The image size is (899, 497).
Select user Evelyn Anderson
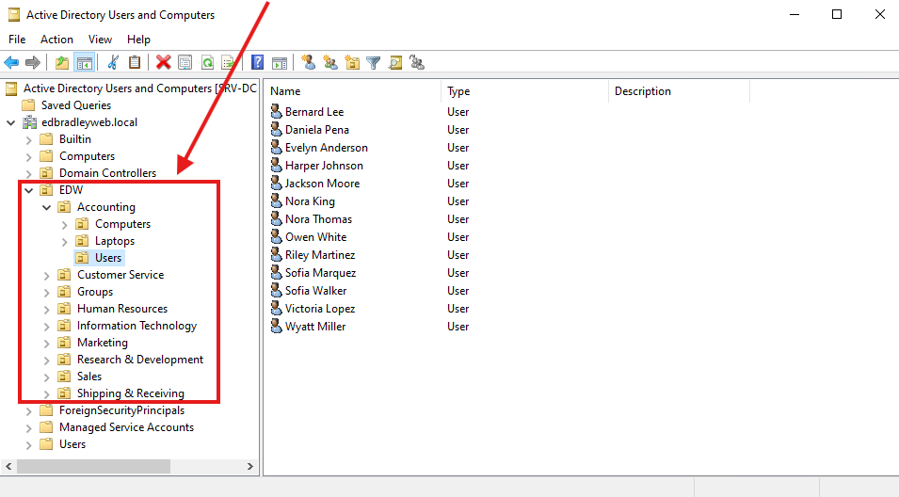pyautogui.click(x=327, y=148)
